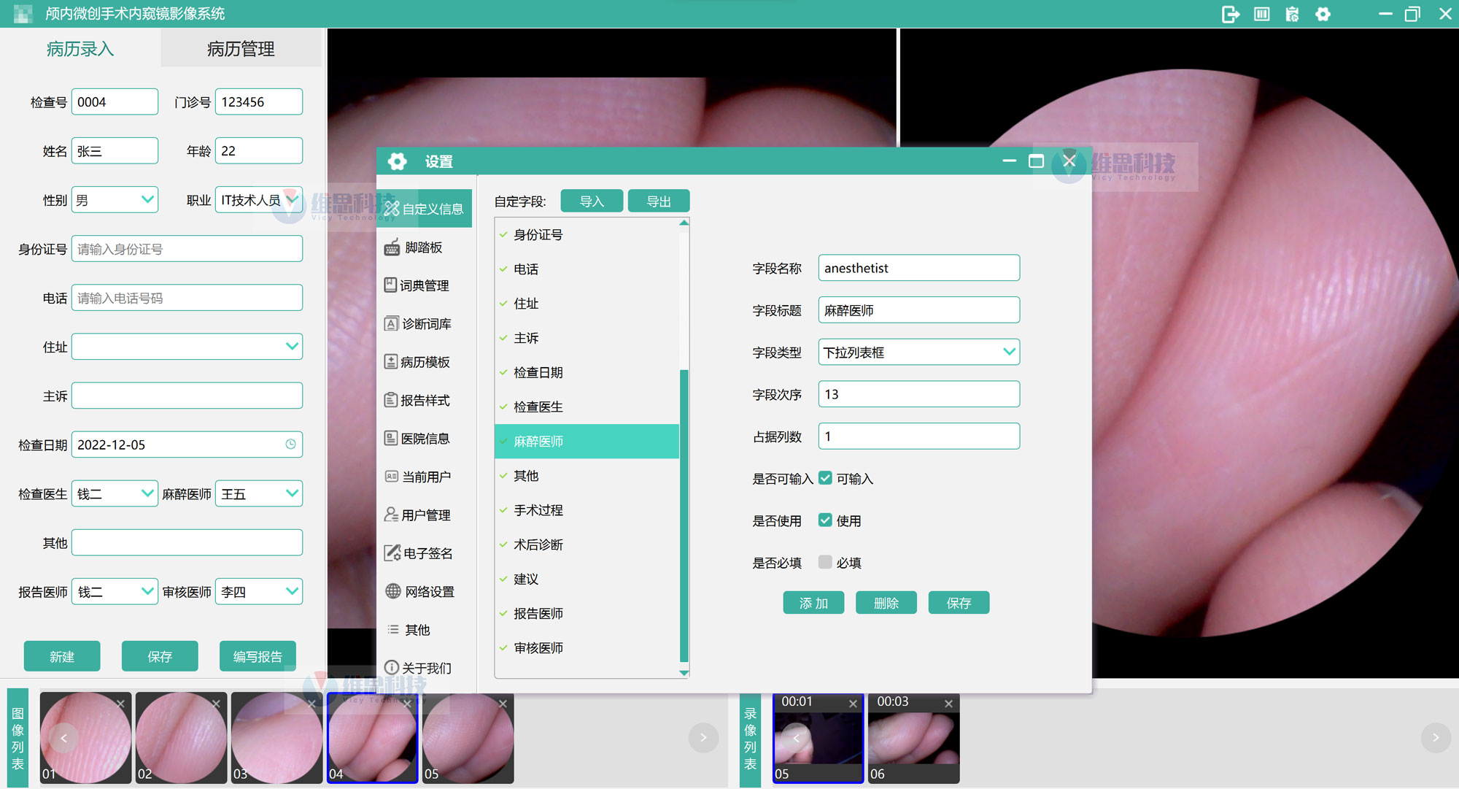Open the 性别 gender dropdown
The height and width of the screenshot is (789, 1459).
pyautogui.click(x=147, y=199)
